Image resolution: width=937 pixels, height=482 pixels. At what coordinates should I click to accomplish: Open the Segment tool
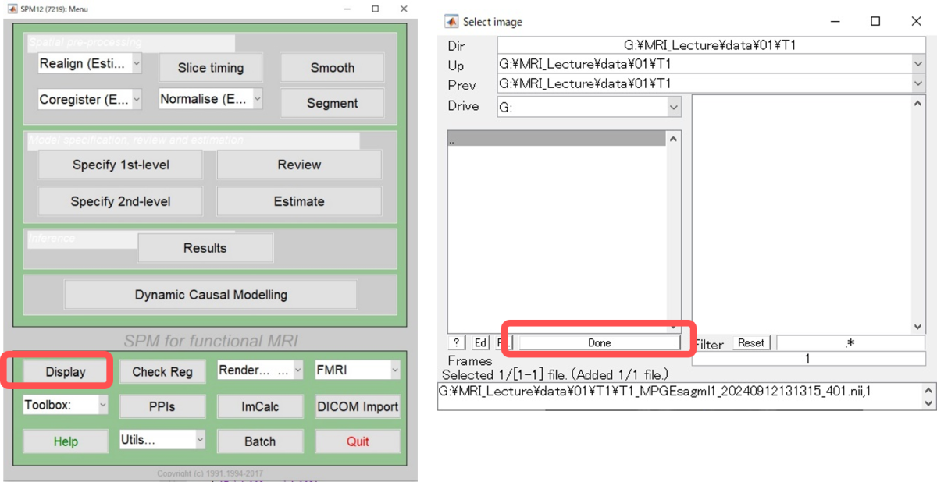coord(332,103)
